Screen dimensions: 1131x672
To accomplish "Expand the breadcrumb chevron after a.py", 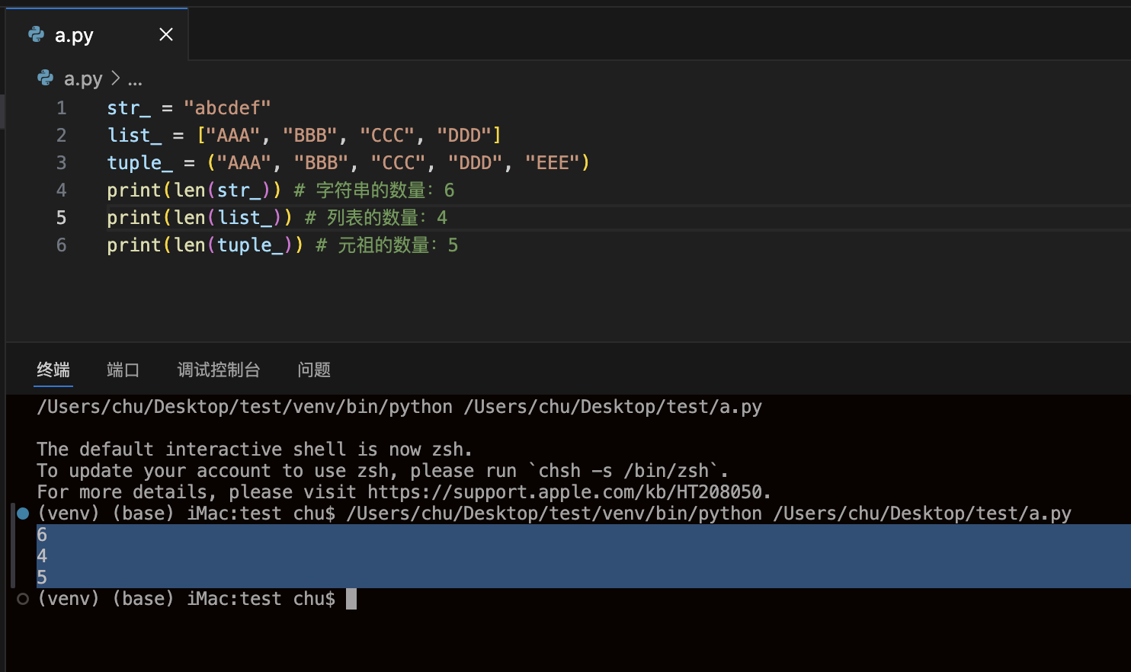I will click(116, 78).
